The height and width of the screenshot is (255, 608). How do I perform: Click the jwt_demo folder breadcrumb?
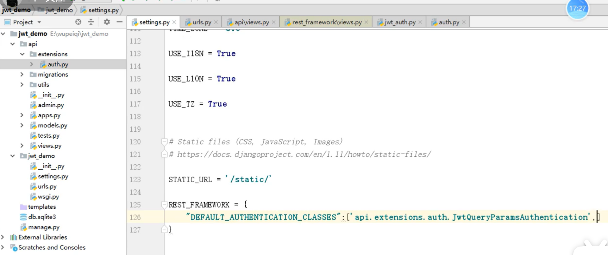click(59, 10)
